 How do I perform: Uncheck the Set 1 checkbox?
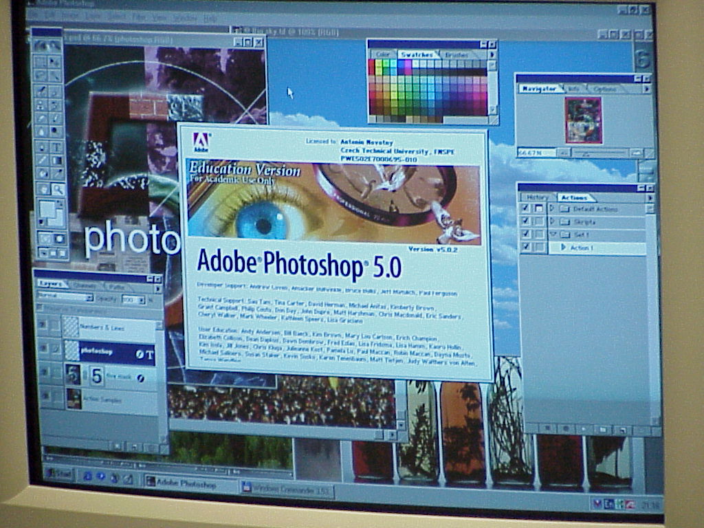(x=526, y=234)
